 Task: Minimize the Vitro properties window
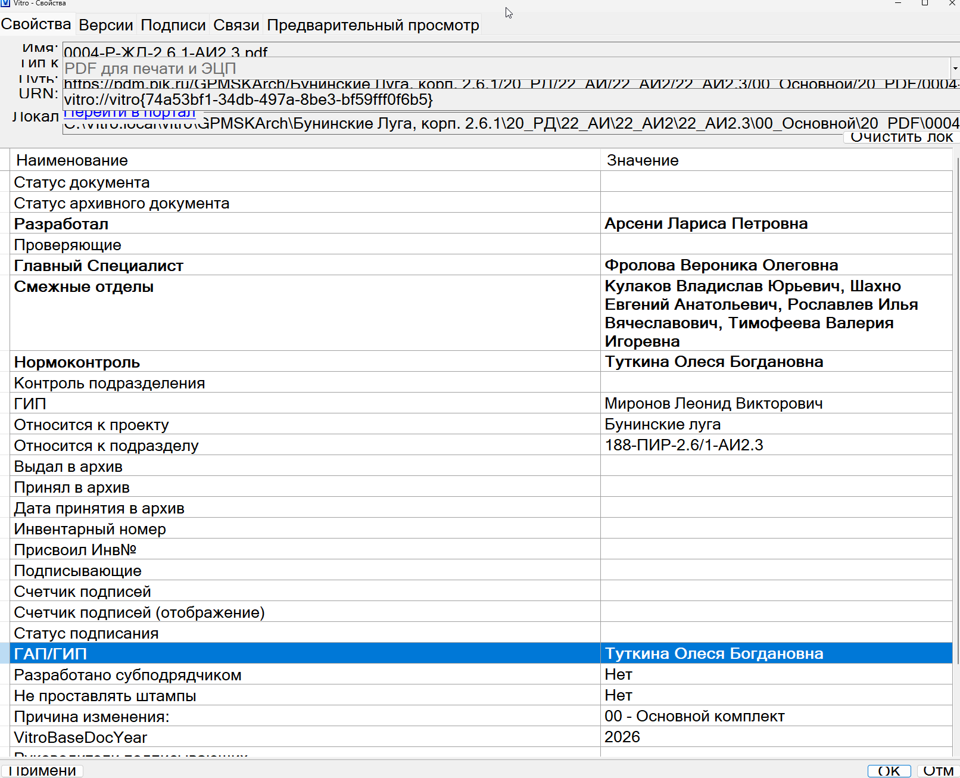(x=898, y=3)
